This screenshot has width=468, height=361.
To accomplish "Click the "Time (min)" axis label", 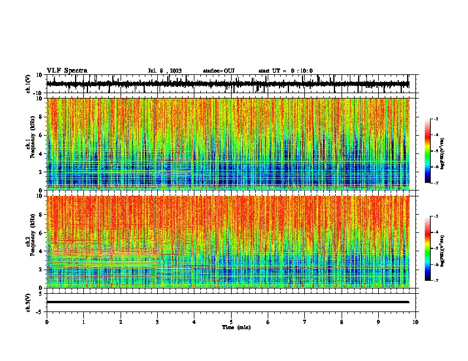I will [x=236, y=327].
